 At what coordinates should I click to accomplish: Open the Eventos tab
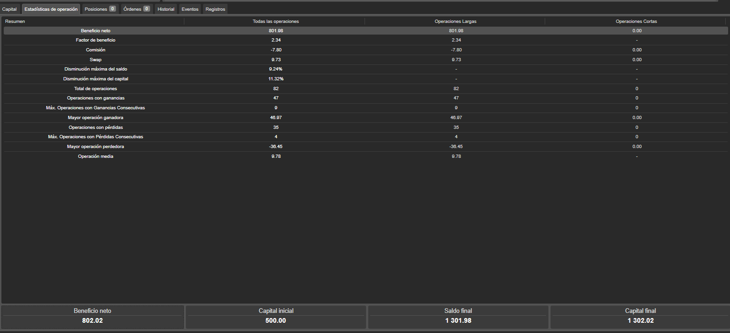pyautogui.click(x=190, y=9)
